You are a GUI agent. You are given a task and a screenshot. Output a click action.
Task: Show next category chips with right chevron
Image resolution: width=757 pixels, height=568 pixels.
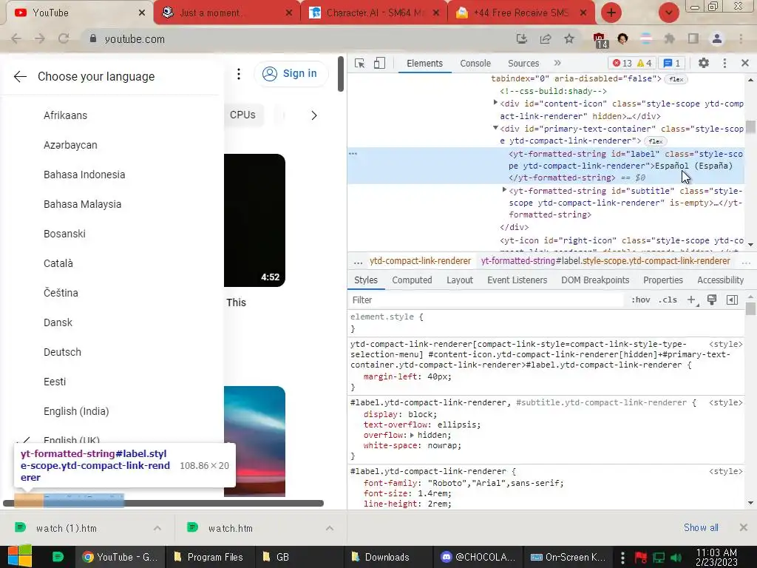[x=313, y=115]
